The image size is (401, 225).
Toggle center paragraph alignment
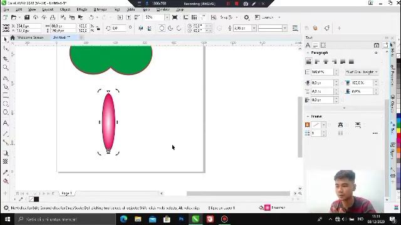326,61
